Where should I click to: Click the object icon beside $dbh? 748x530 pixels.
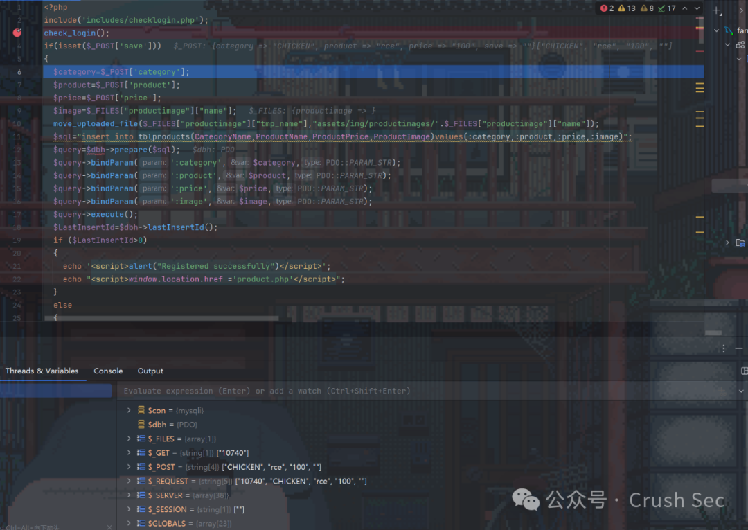point(141,424)
